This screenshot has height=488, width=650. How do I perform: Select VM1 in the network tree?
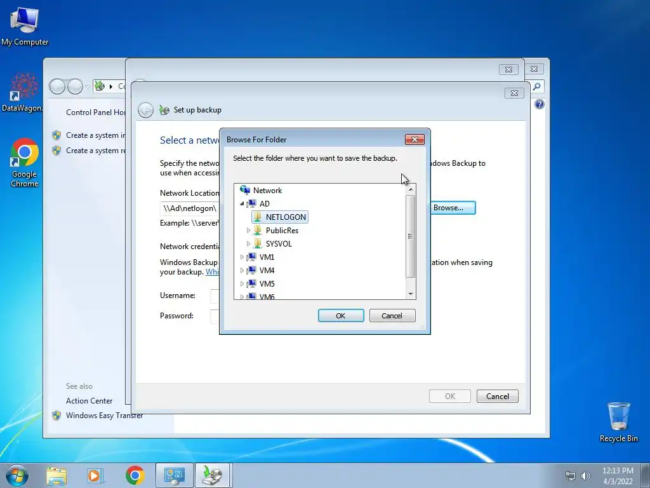pos(267,257)
